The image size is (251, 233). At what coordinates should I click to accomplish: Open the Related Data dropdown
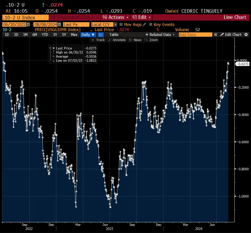click(x=160, y=35)
